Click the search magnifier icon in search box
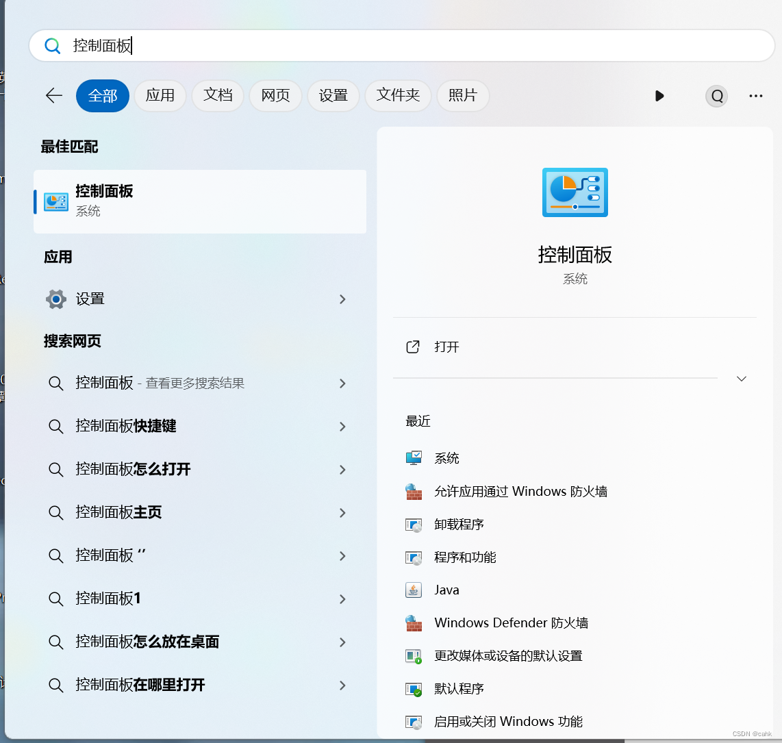782x743 pixels. click(52, 46)
